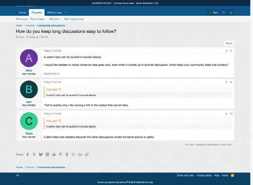
Task: Share the thread on X
Action: point(34,154)
